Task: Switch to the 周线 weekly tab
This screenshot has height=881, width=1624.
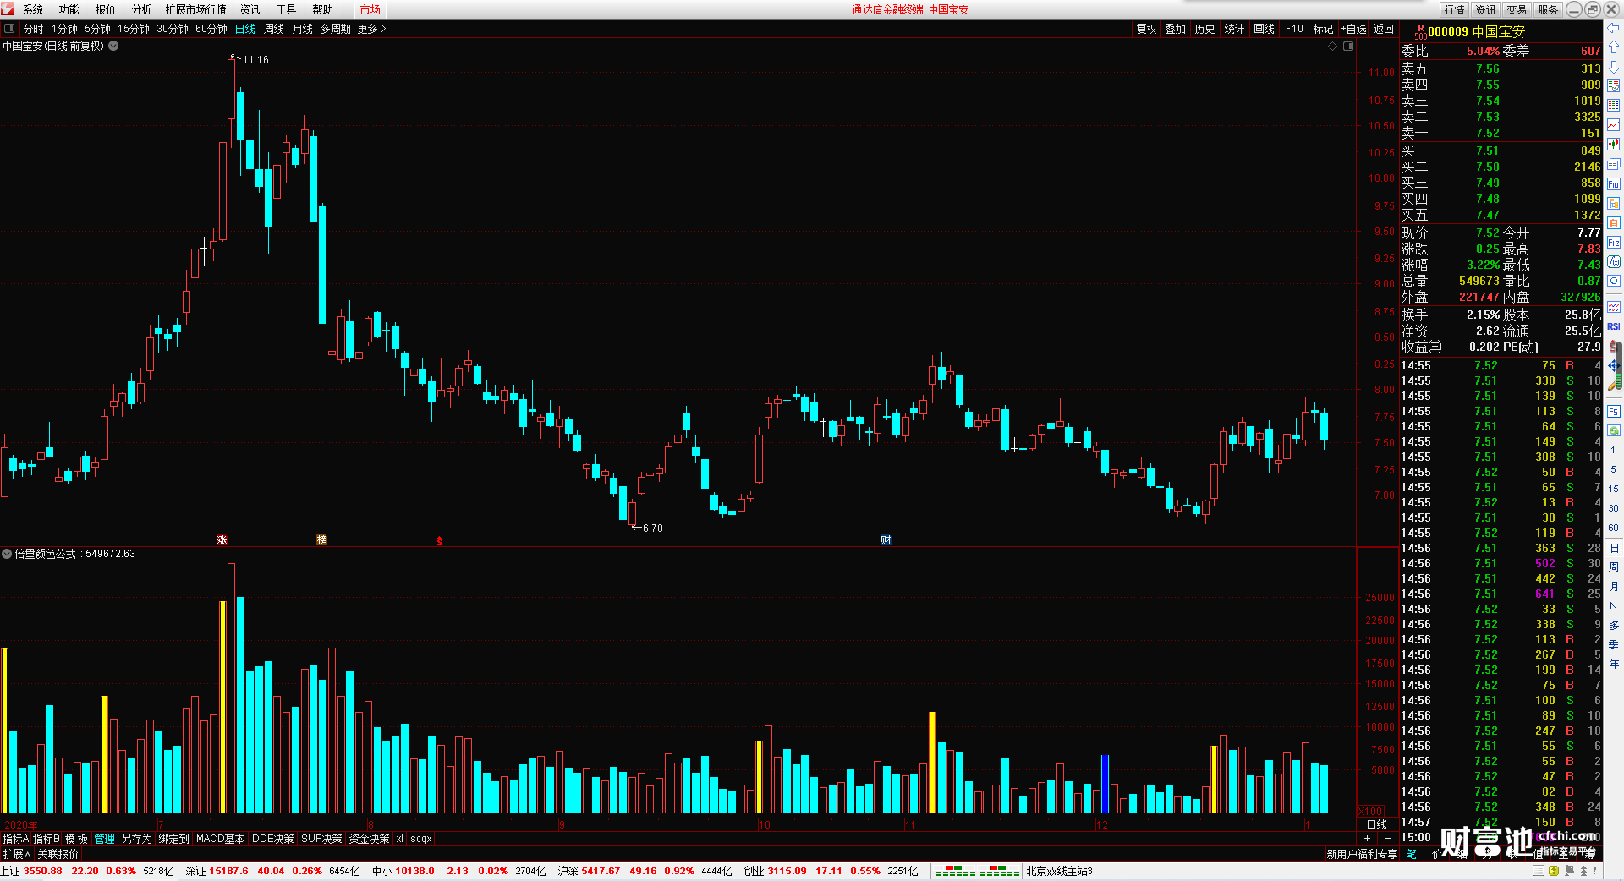Action: coord(274,29)
